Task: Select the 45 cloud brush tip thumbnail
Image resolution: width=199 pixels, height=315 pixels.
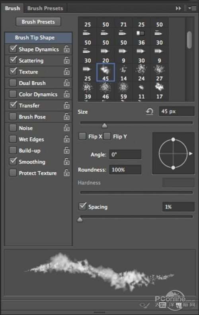Action: pyautogui.click(x=105, y=72)
